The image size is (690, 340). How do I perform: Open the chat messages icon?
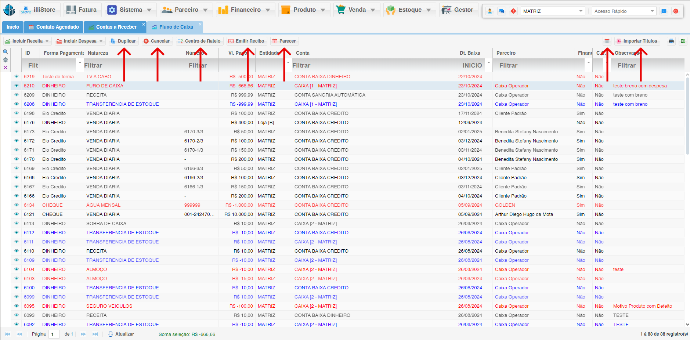(x=501, y=11)
